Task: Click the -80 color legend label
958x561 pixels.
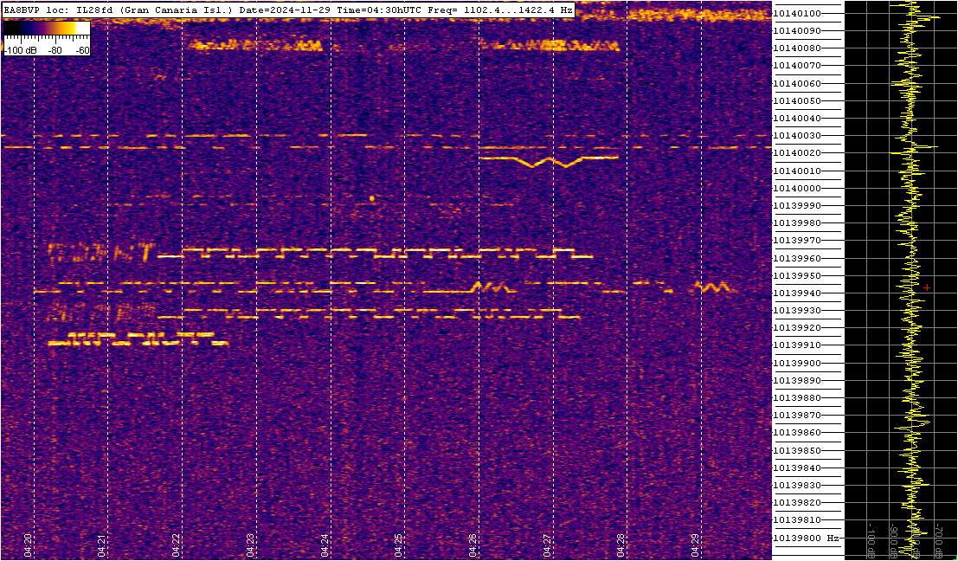Action: [55, 51]
